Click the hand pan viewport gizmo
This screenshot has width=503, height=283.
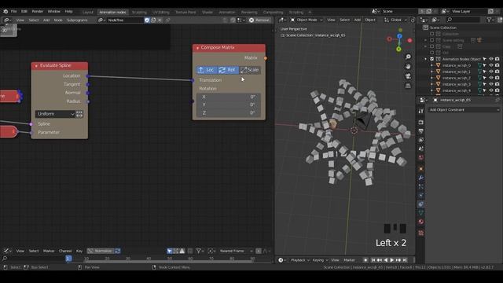coord(408,66)
